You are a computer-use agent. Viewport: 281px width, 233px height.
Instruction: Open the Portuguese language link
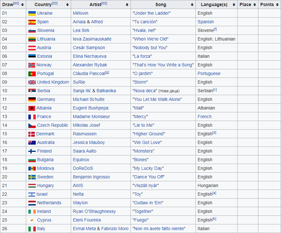tap(209, 73)
